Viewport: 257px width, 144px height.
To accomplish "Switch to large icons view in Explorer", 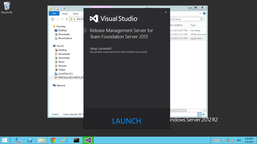I will [x=204, y=114].
